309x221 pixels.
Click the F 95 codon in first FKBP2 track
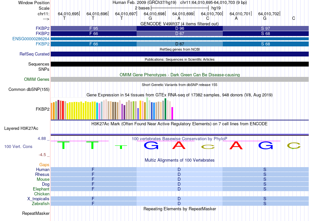click(x=94, y=28)
